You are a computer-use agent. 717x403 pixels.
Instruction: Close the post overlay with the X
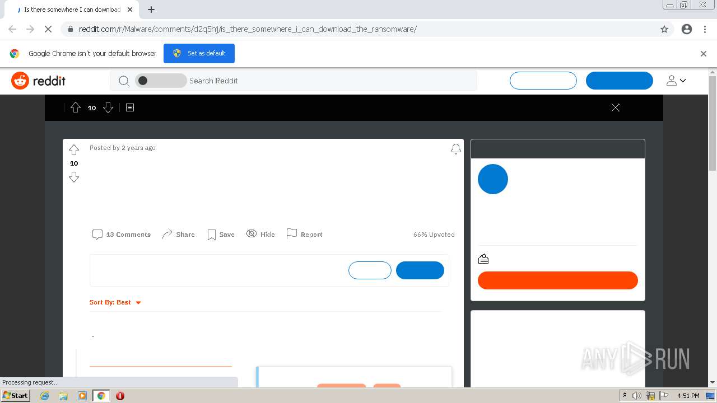(616, 107)
